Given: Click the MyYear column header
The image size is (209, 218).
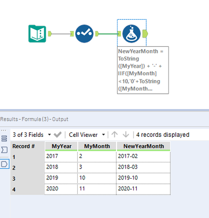Looking at the screenshot, I should coord(62,146).
